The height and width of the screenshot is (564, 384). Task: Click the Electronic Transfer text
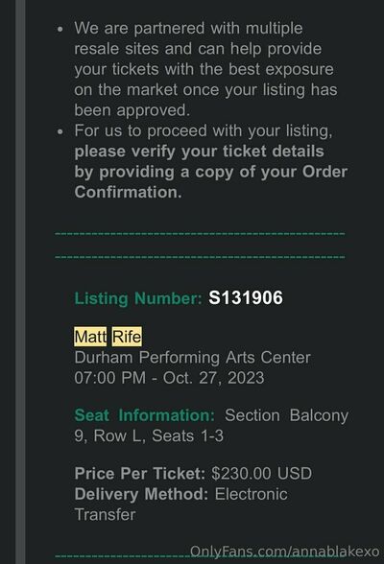pos(180,505)
